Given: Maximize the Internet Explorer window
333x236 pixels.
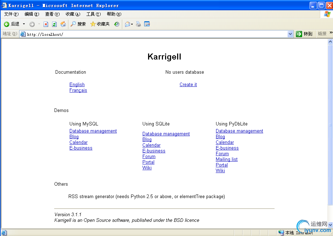Looking at the screenshot, I should tap(321, 6).
